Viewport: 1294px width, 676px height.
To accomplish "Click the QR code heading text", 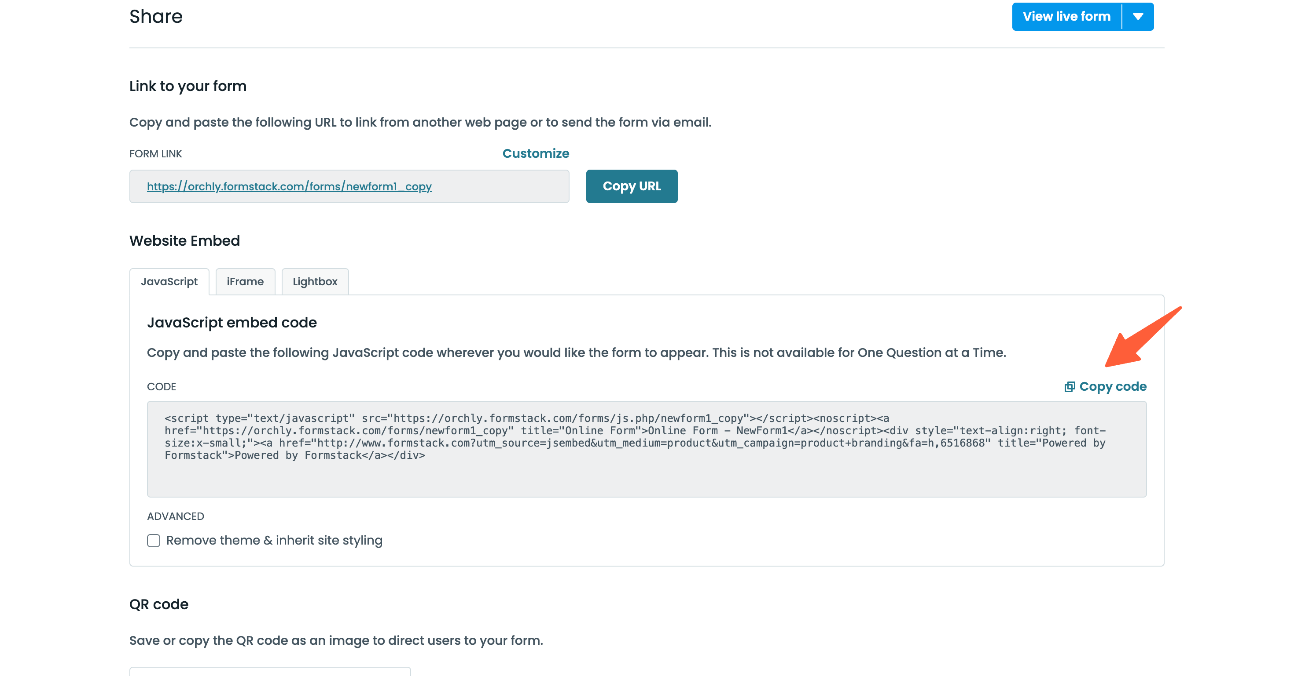I will click(x=159, y=604).
